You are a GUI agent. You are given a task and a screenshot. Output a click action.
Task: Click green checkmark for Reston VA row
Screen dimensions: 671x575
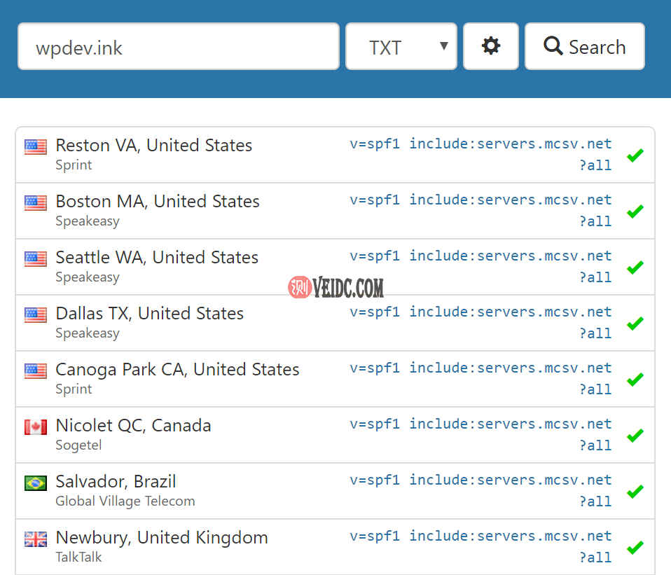click(x=635, y=155)
